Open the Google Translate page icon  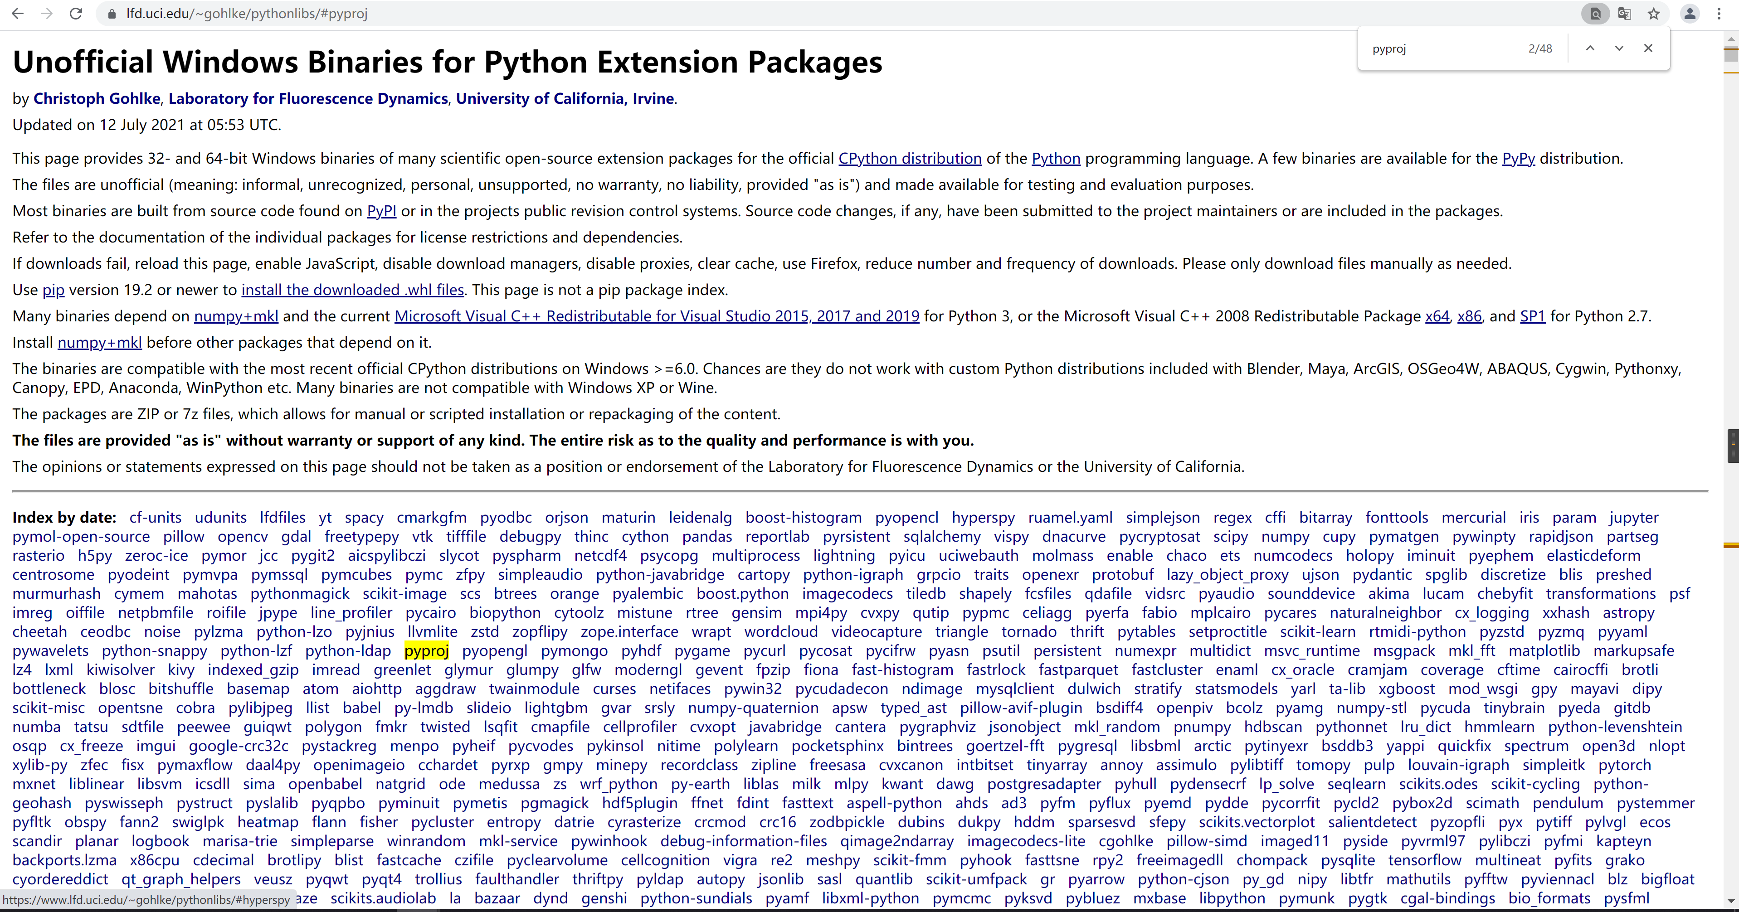click(x=1624, y=14)
